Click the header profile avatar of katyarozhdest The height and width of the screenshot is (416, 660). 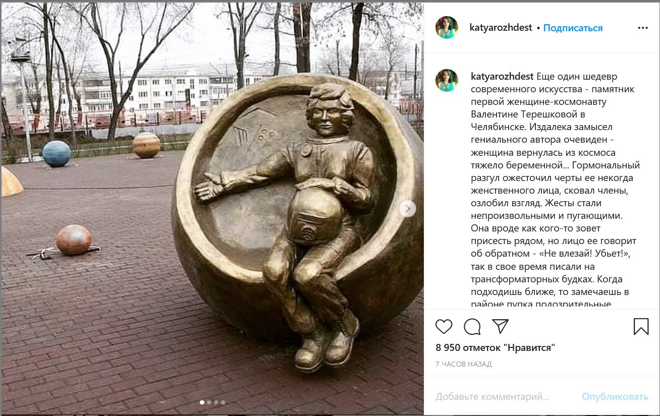[x=447, y=28]
